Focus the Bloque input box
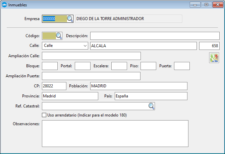Viewport: 225px width, 154px height. 50,66
